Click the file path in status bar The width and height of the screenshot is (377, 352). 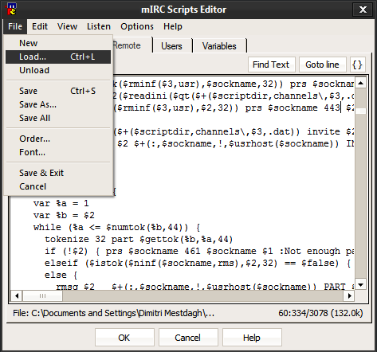pos(114,313)
